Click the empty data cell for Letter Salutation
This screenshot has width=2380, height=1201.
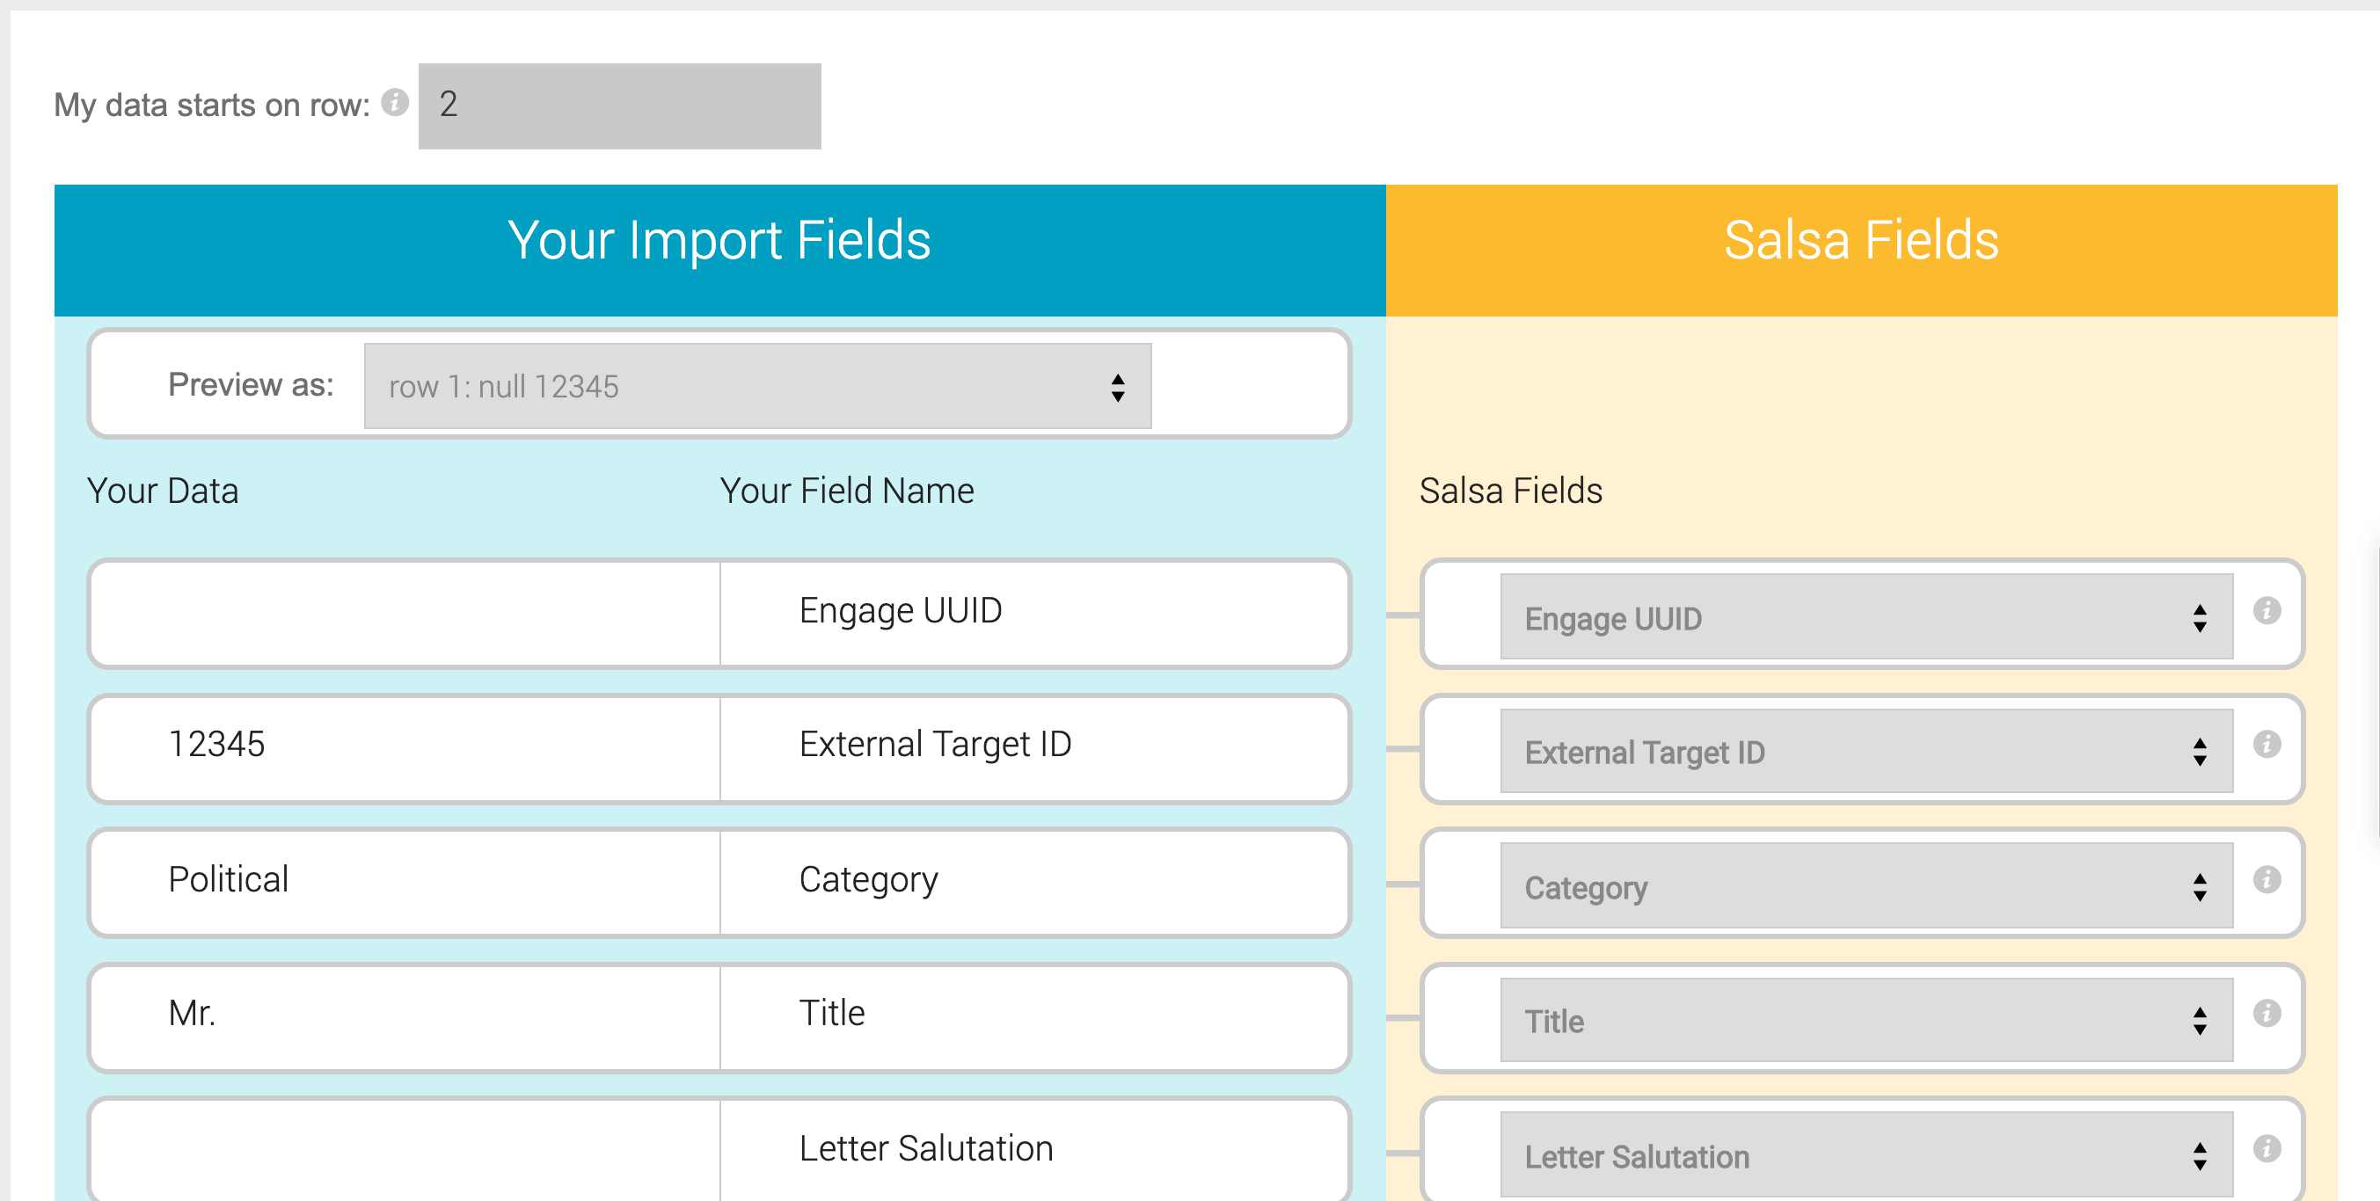(x=405, y=1151)
